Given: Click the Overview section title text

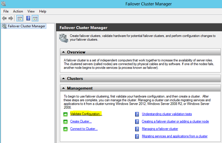Looking at the screenshot, I should click(x=76, y=52).
